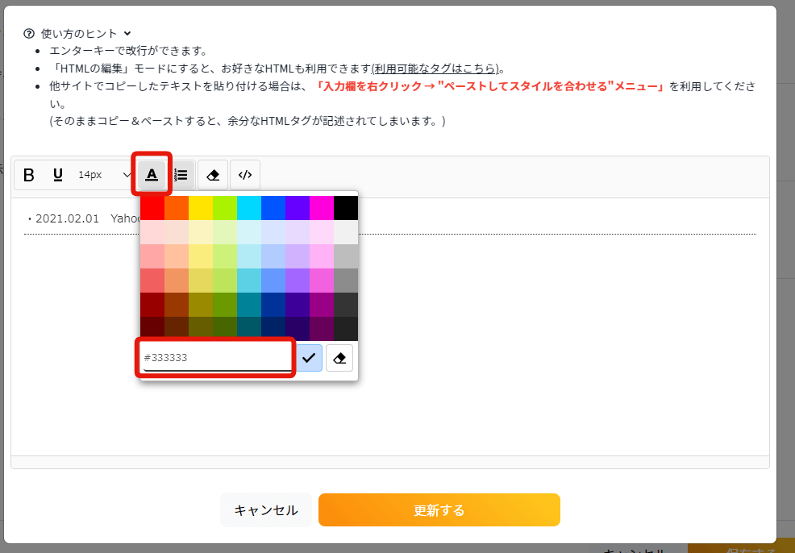Pick the dark maroon swatch in bottom row
The image size is (795, 553).
[152, 329]
